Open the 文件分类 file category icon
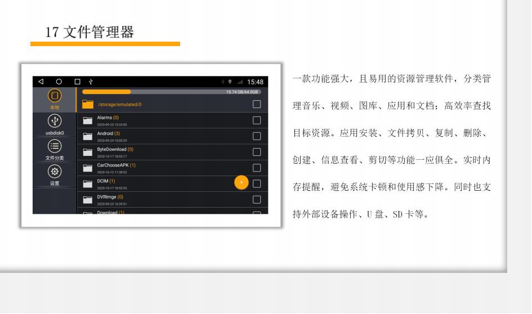The height and width of the screenshot is (314, 532). click(x=55, y=146)
